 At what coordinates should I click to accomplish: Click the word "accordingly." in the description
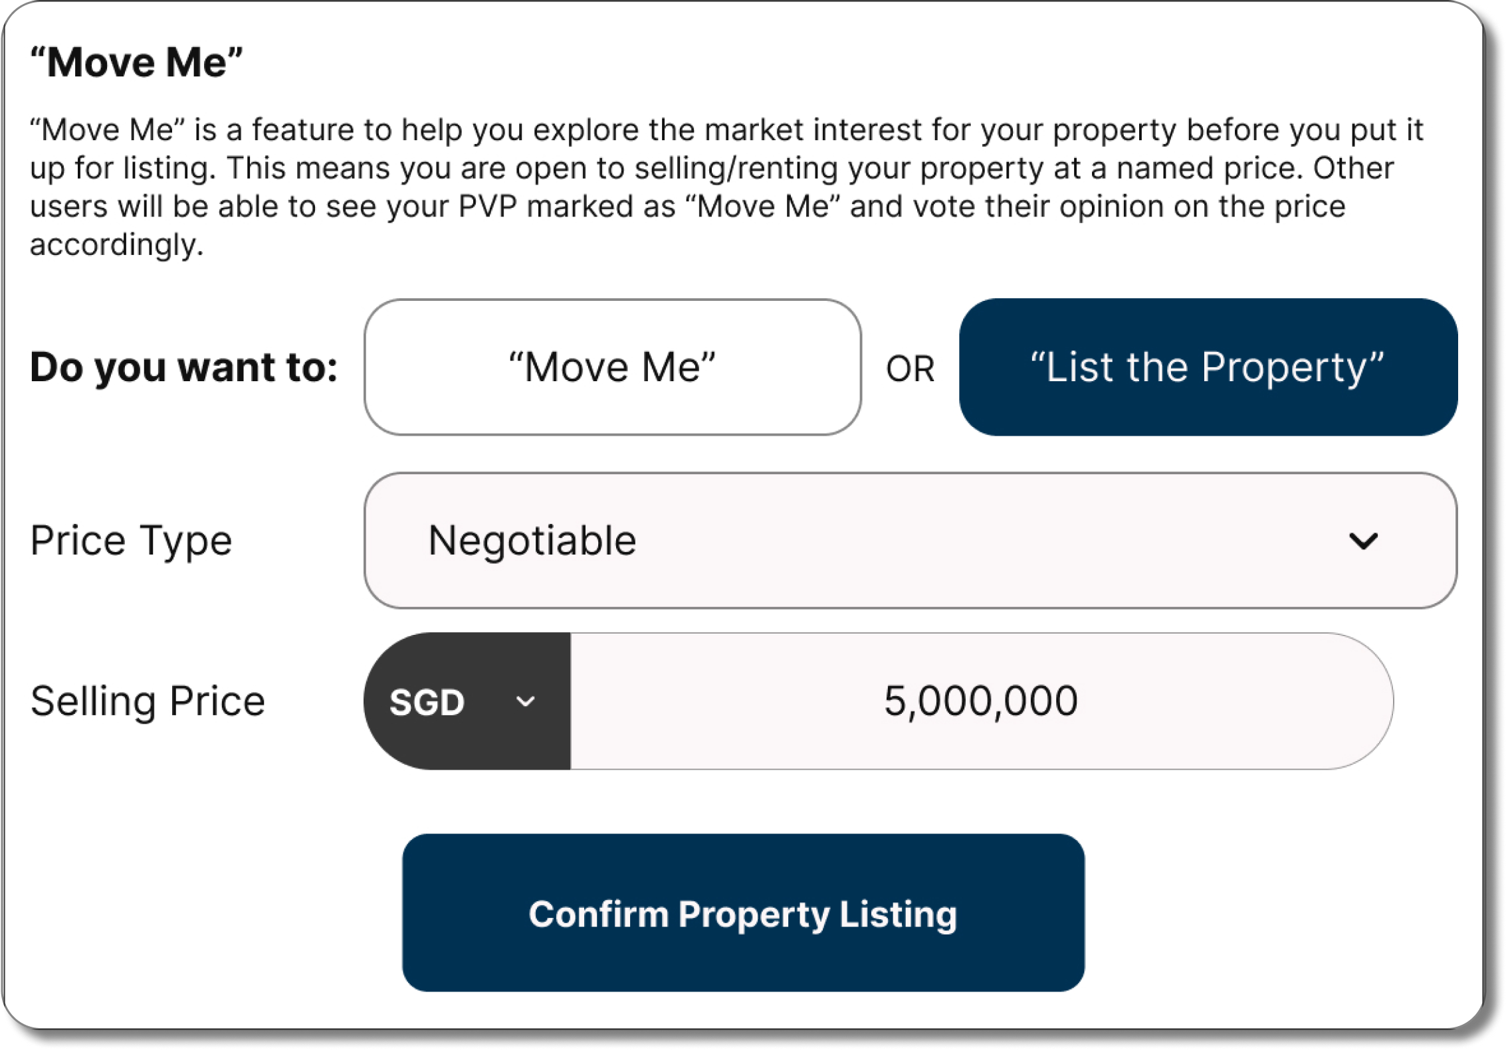click(x=116, y=244)
